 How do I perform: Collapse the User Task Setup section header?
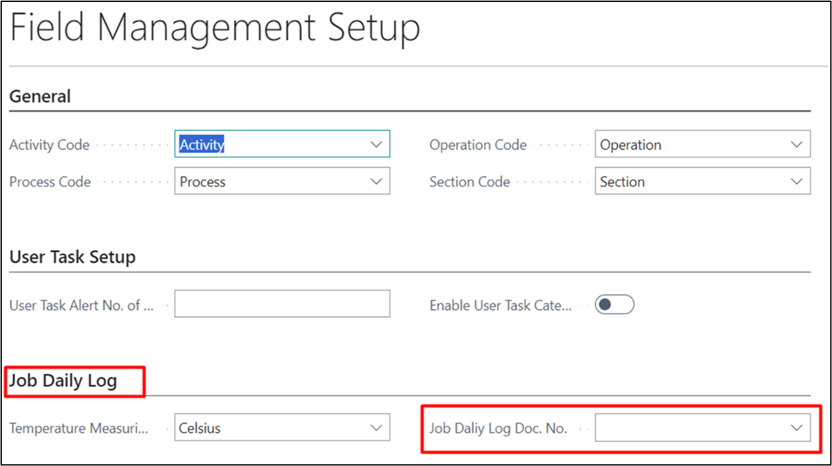tap(73, 257)
